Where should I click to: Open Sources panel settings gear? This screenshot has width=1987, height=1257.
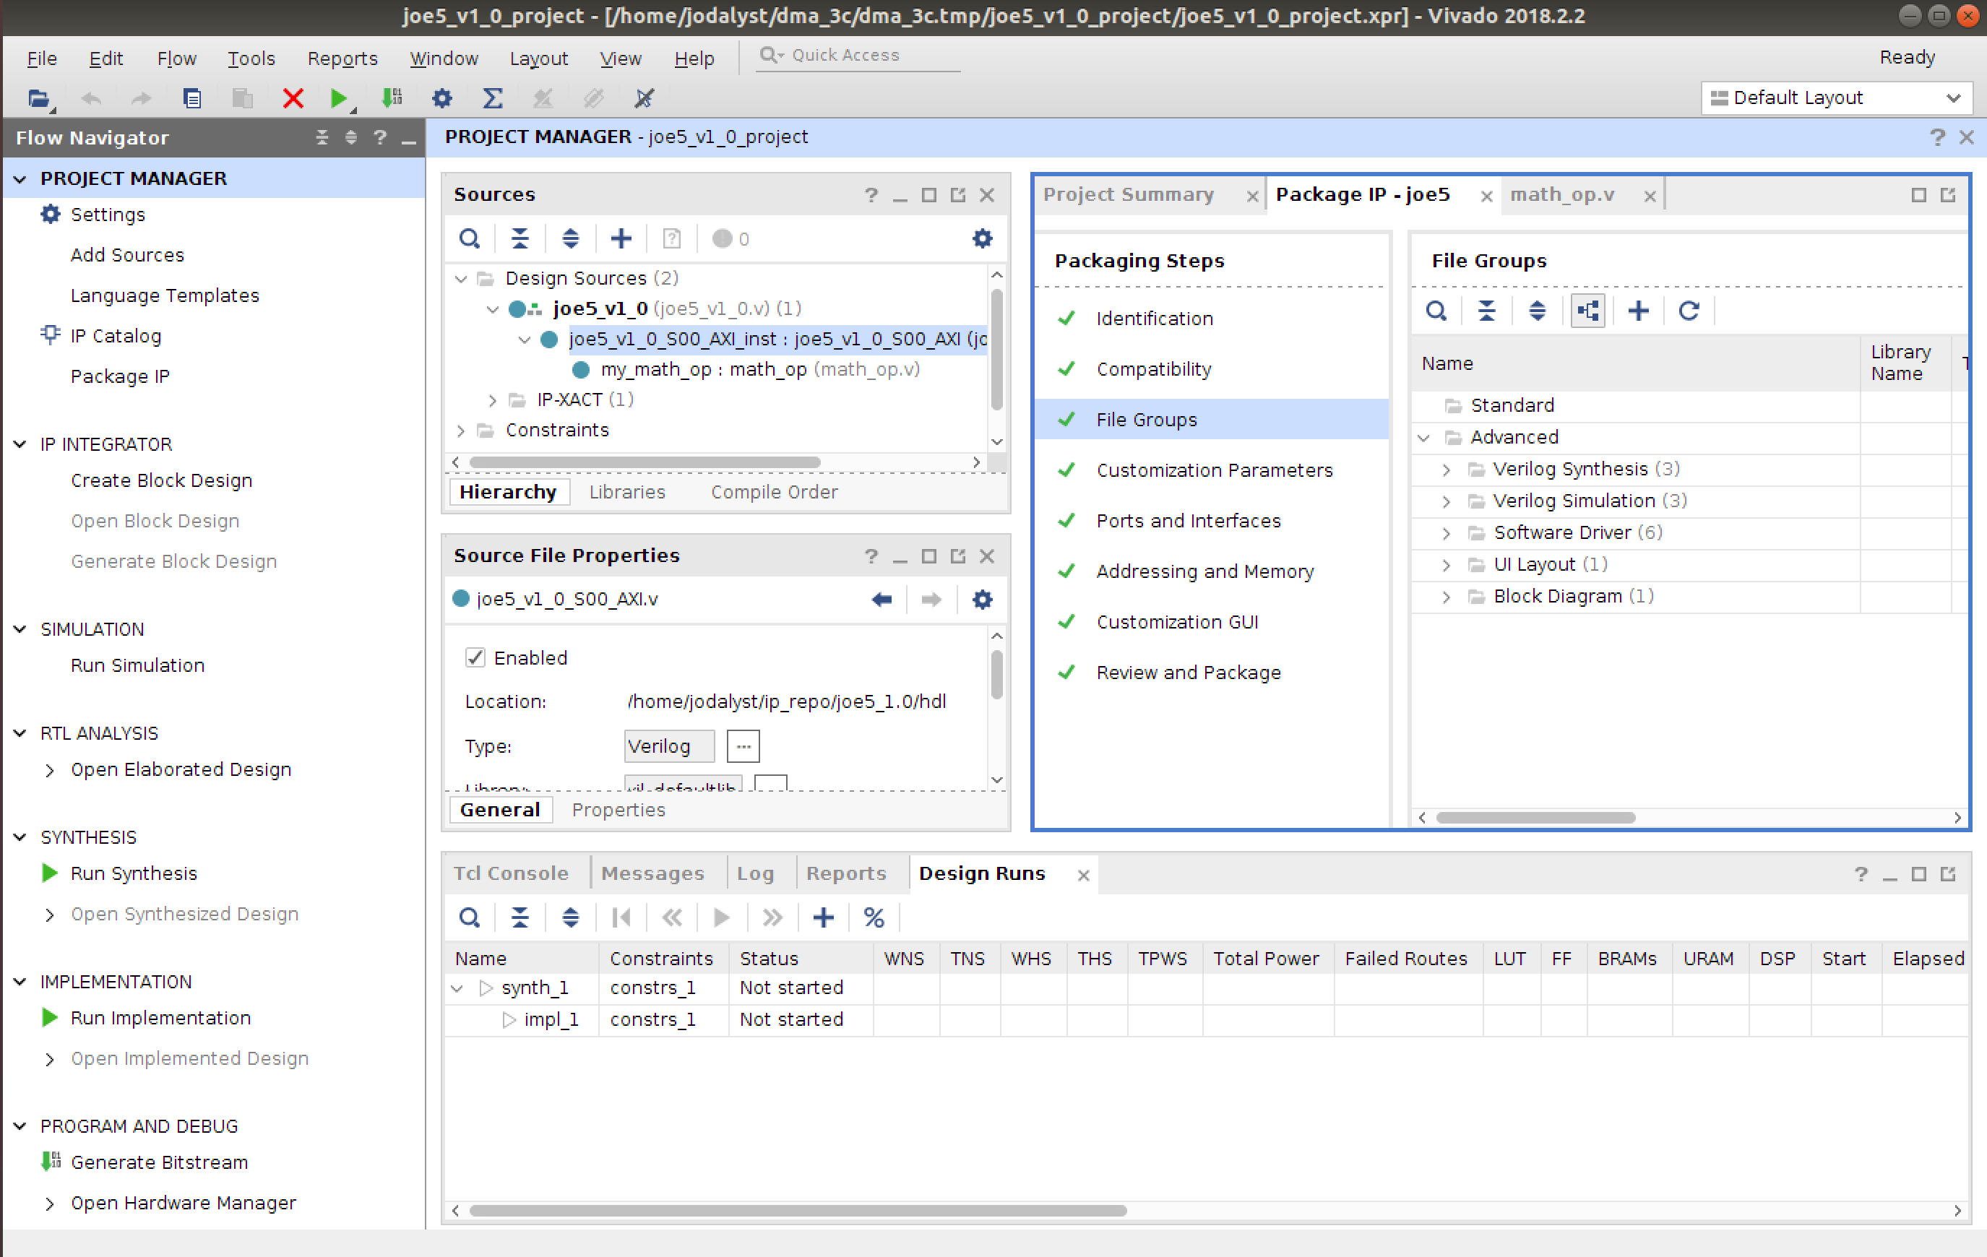(982, 238)
